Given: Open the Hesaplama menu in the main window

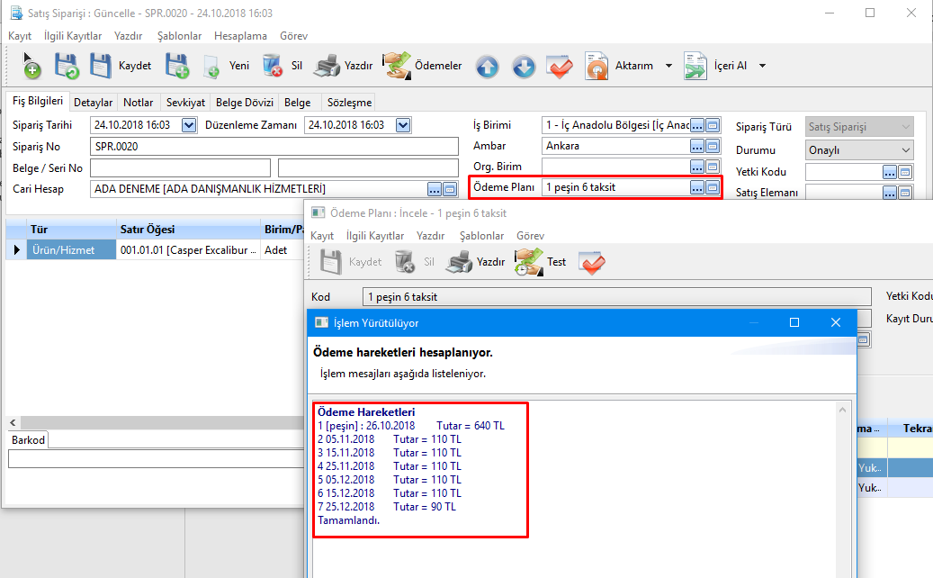Looking at the screenshot, I should click(x=240, y=36).
